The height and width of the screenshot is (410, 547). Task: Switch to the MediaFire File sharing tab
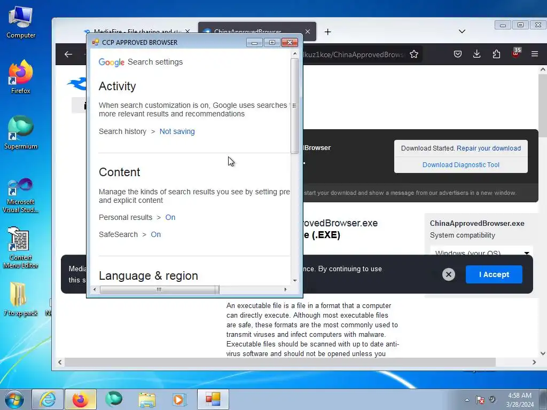tap(136, 31)
